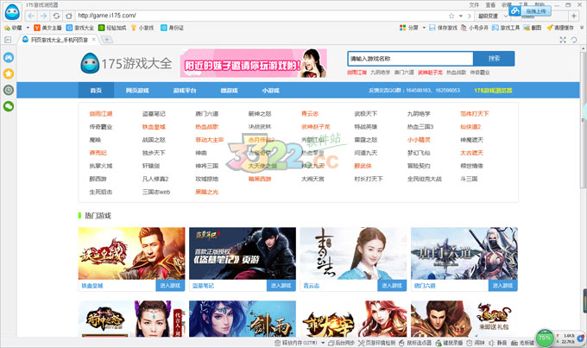The image size is (587, 348).
Task: Go back with the browser back arrow
Action: click(x=31, y=16)
